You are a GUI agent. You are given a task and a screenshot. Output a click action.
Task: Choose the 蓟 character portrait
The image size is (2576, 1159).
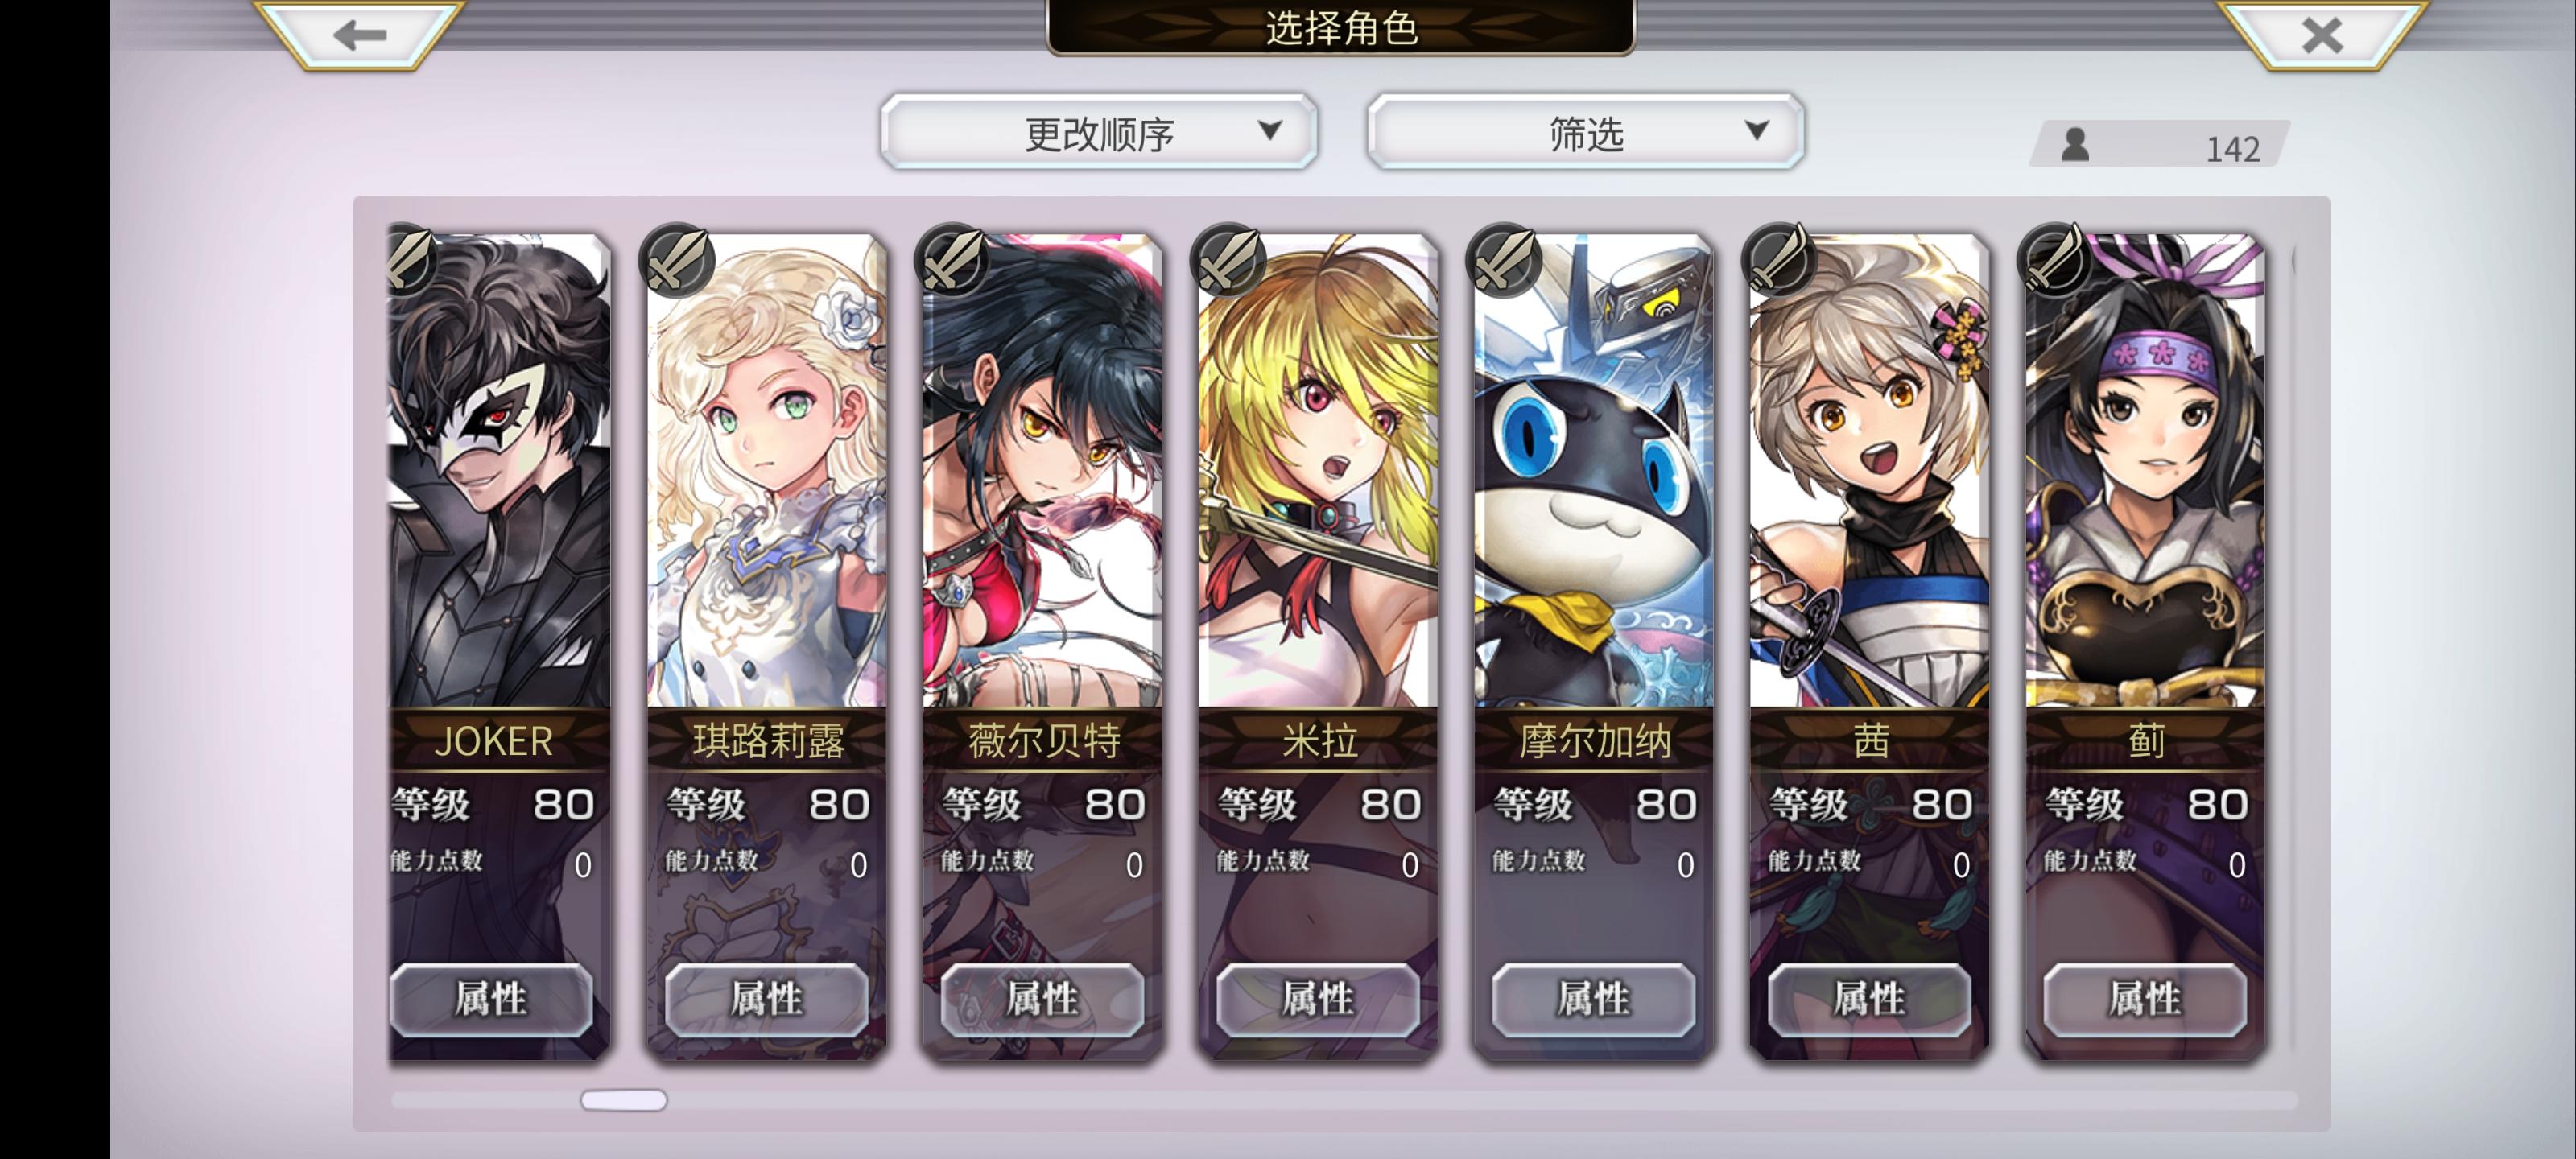tap(2145, 470)
